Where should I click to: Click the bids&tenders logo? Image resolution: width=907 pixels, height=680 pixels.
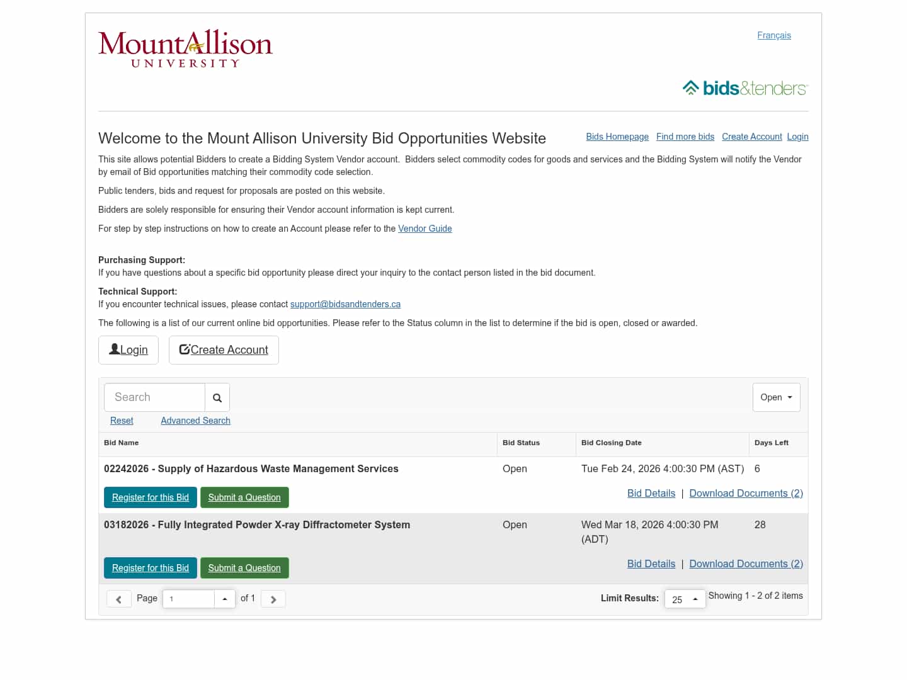point(744,88)
